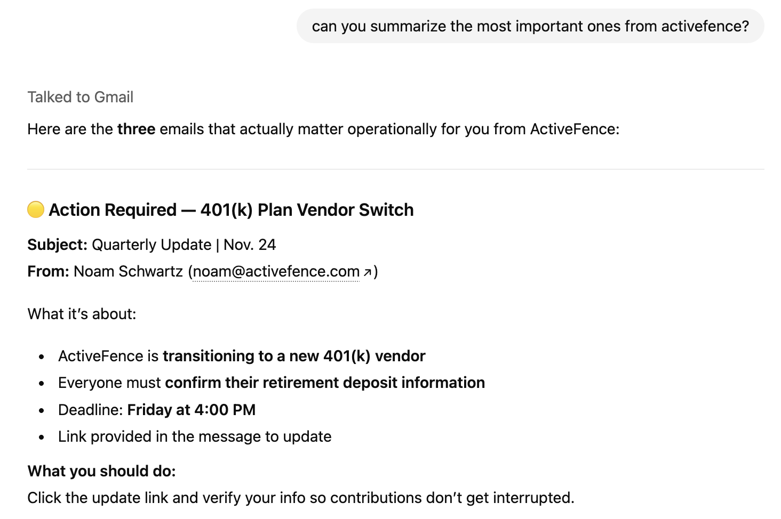The height and width of the screenshot is (519, 781).
Task: Click the horizontal divider below the intro
Action: 395,169
